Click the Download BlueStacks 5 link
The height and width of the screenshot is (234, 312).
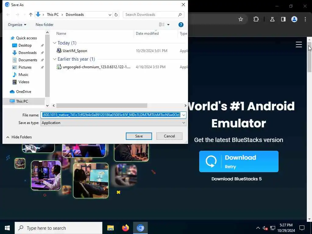(x=236, y=179)
